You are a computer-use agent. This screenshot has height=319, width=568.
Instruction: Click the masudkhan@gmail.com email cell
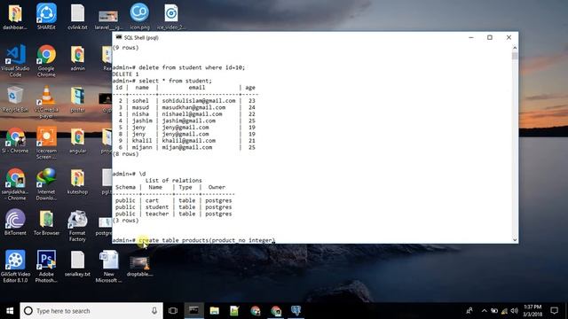pos(193,107)
